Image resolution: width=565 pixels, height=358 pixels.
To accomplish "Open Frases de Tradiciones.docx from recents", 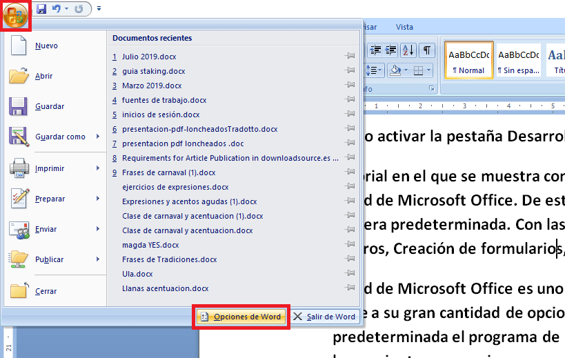I will [x=169, y=259].
